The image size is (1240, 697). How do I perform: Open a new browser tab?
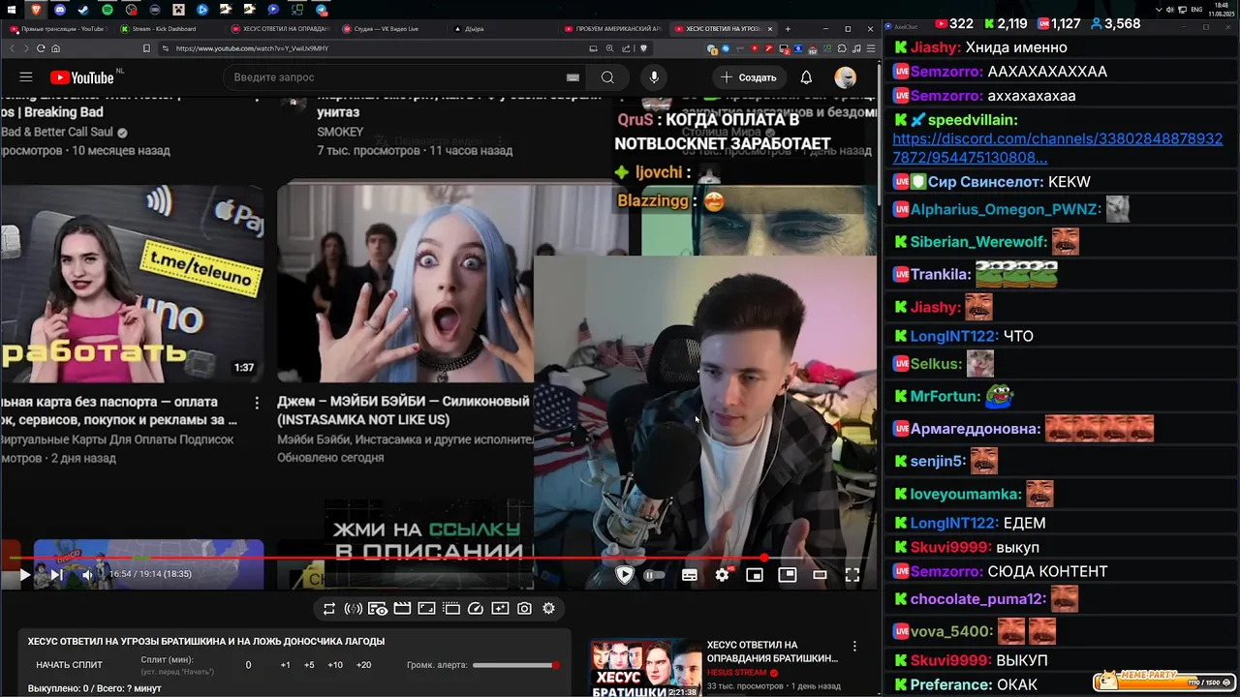point(788,29)
